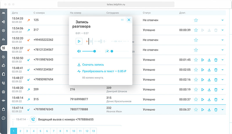
Task: Click the drag handle dots in recording popup
Action: pyautogui.click(x=122, y=20)
